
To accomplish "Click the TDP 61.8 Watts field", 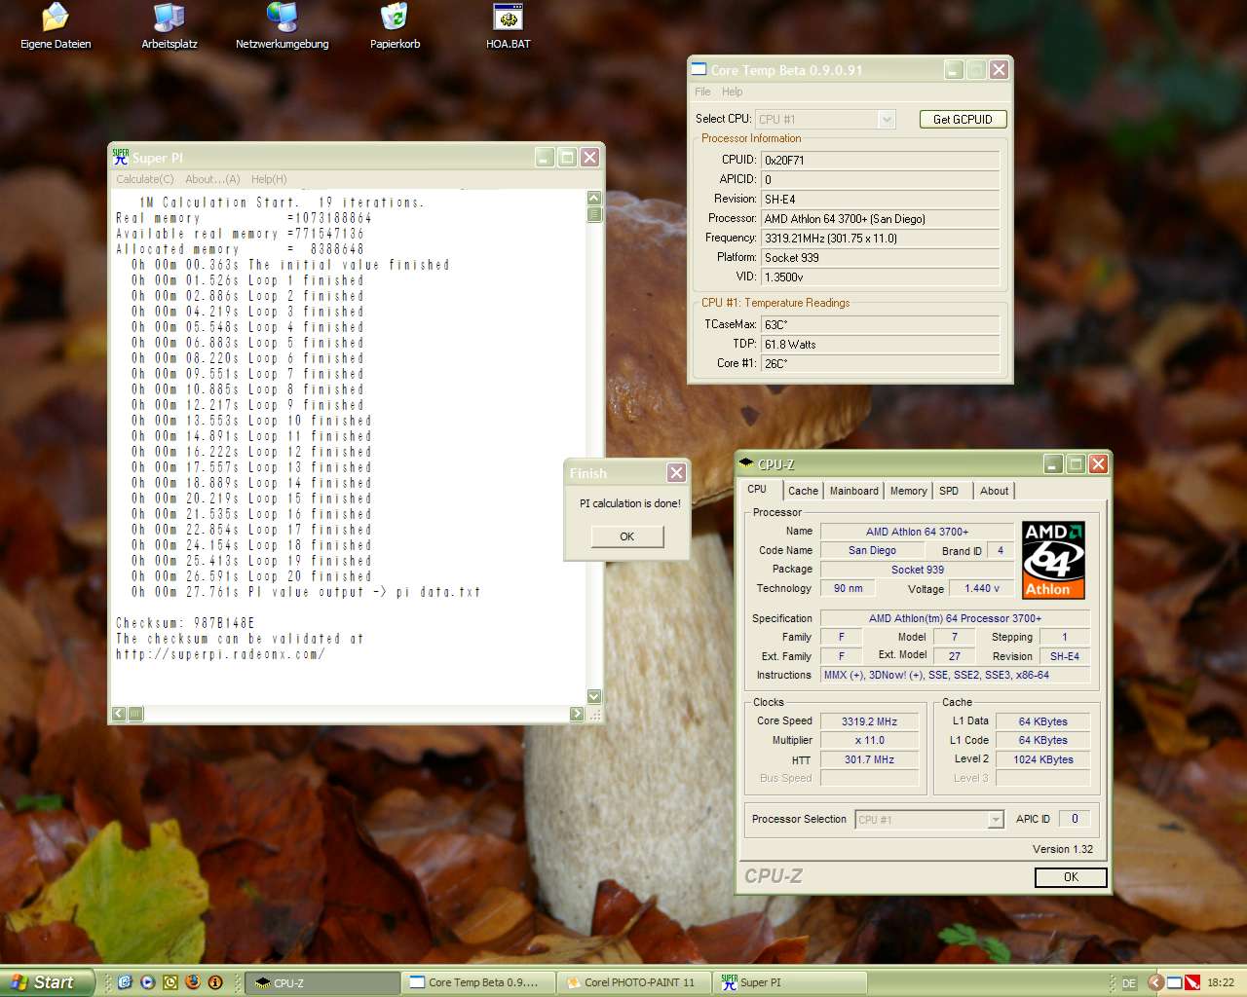I will pos(881,344).
